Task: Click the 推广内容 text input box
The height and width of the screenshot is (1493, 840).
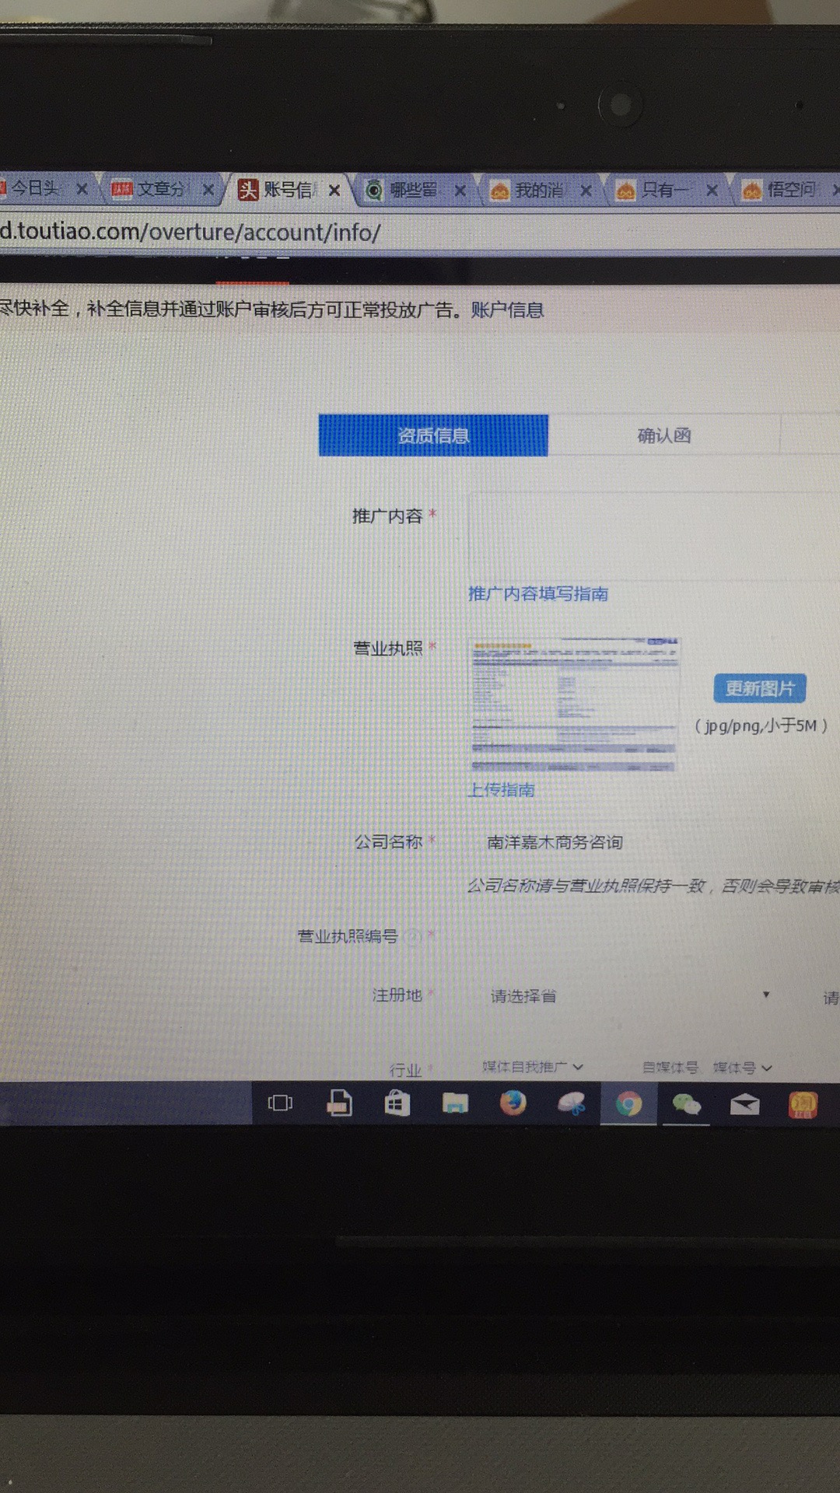Action: (653, 537)
